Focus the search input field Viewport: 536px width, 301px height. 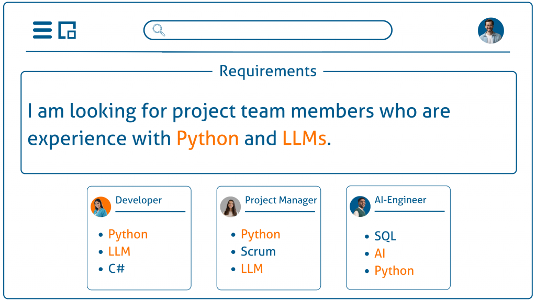[277, 30]
